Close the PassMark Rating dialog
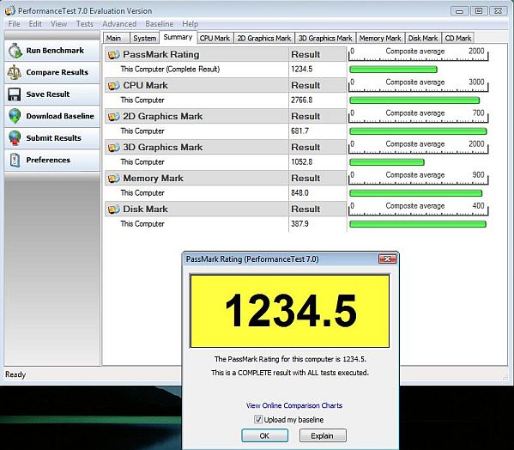514x450 pixels. [387, 259]
